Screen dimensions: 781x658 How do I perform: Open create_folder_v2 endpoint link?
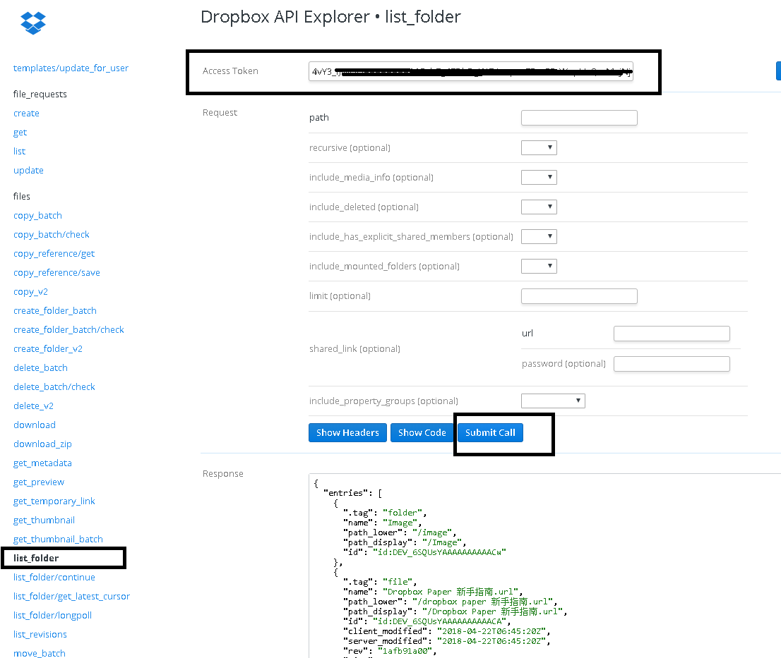point(48,348)
